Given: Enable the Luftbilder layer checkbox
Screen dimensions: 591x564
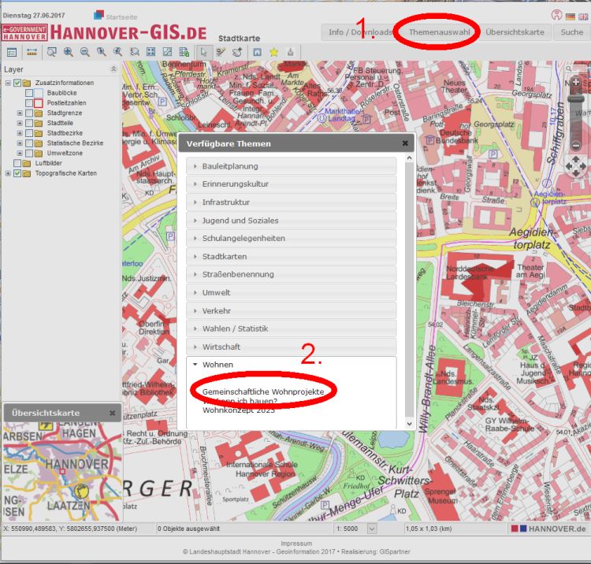Looking at the screenshot, I should click(17, 163).
